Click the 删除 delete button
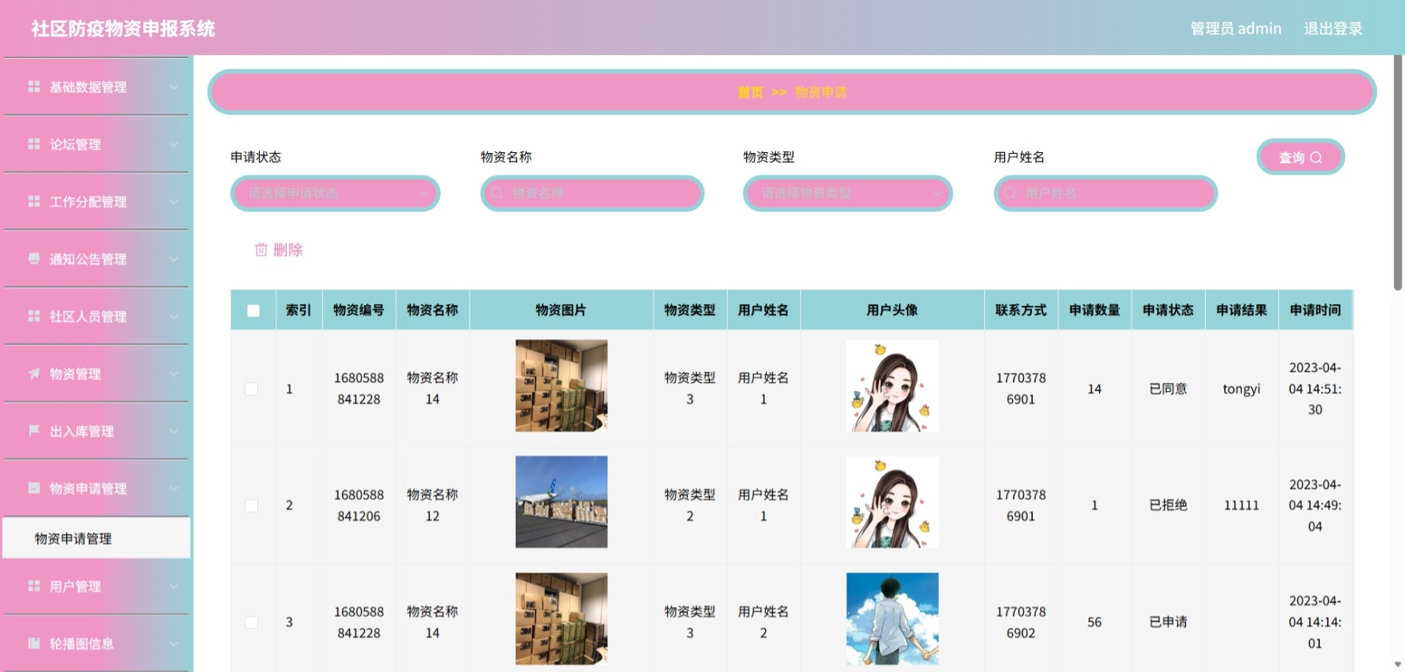Viewport: 1405px width, 672px height. coord(278,250)
